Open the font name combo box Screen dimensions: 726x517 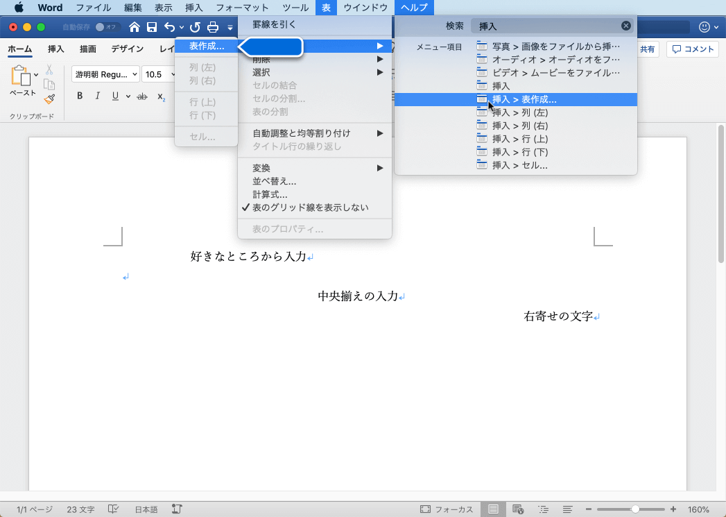[105, 74]
